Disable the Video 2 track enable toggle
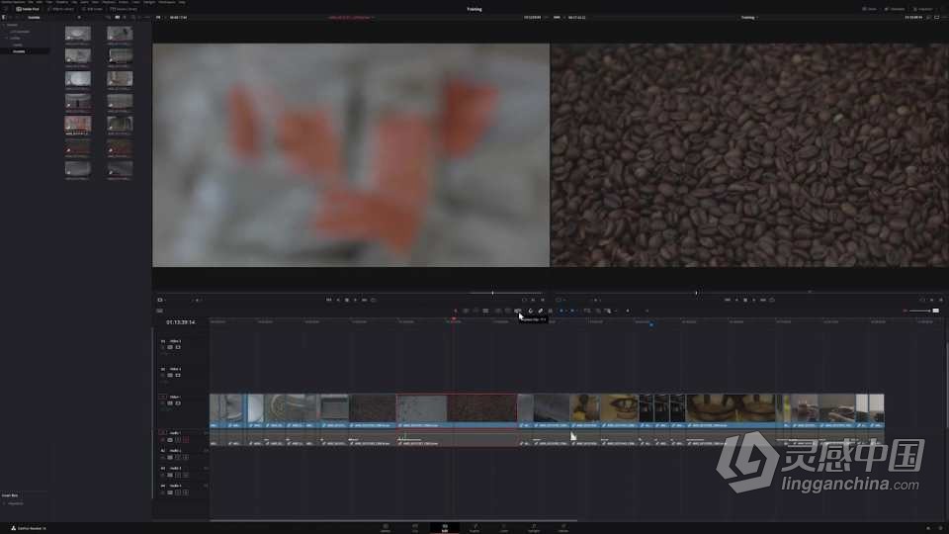The image size is (949, 534). [x=178, y=375]
